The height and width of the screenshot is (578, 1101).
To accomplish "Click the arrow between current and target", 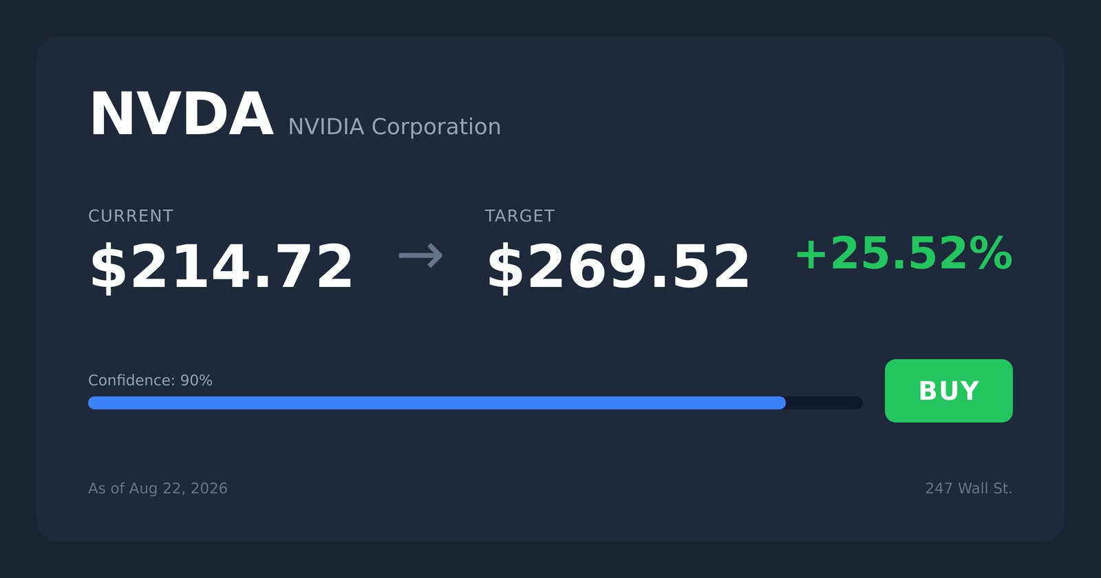I will point(420,255).
